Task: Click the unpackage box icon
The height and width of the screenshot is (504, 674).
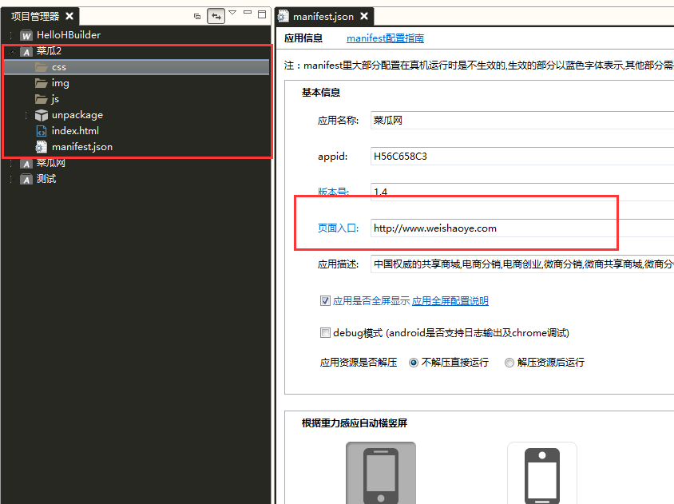Action: pos(42,115)
